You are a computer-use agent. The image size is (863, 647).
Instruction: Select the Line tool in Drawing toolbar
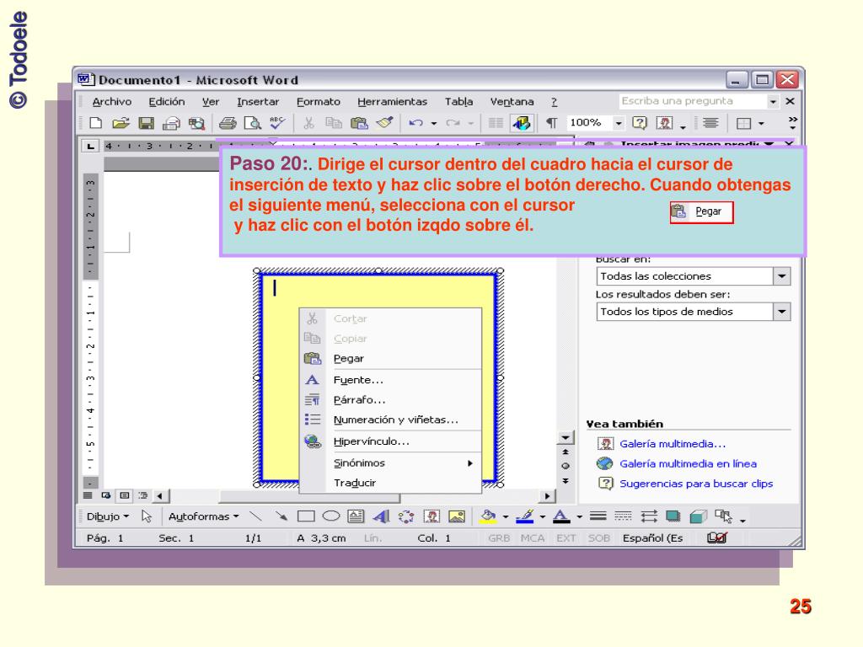click(x=255, y=516)
